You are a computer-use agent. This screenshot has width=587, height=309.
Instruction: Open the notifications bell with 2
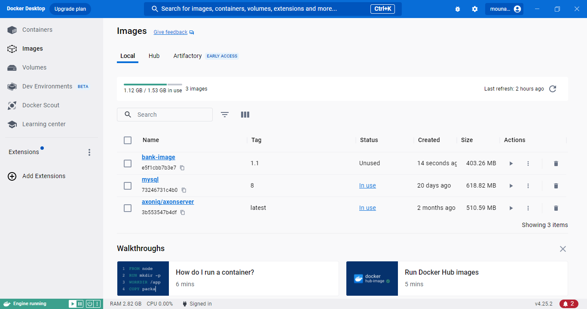(569, 304)
